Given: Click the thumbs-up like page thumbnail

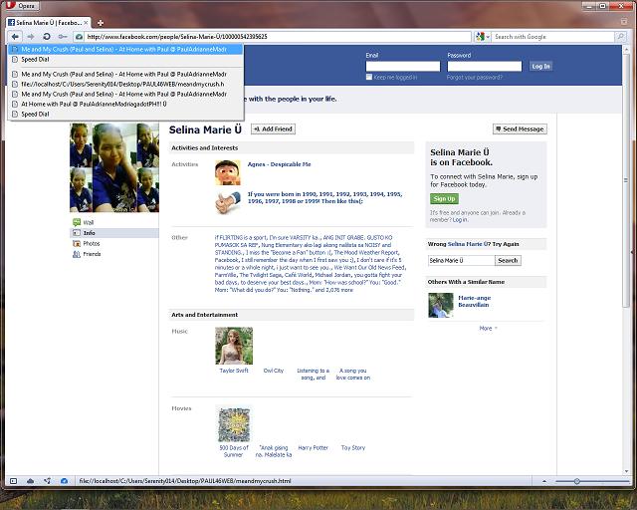Looking at the screenshot, I should click(228, 202).
